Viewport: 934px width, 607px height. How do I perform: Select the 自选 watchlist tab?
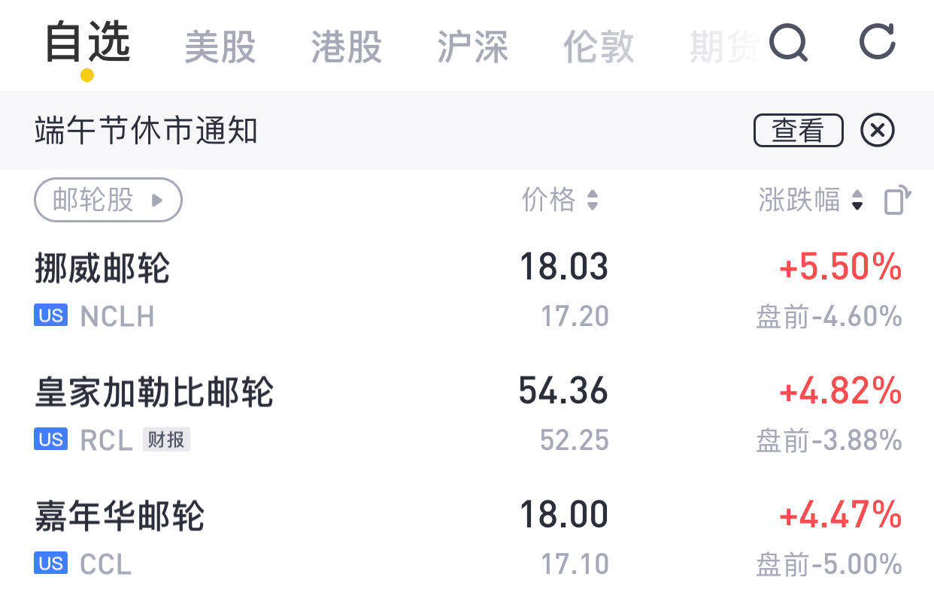87,43
